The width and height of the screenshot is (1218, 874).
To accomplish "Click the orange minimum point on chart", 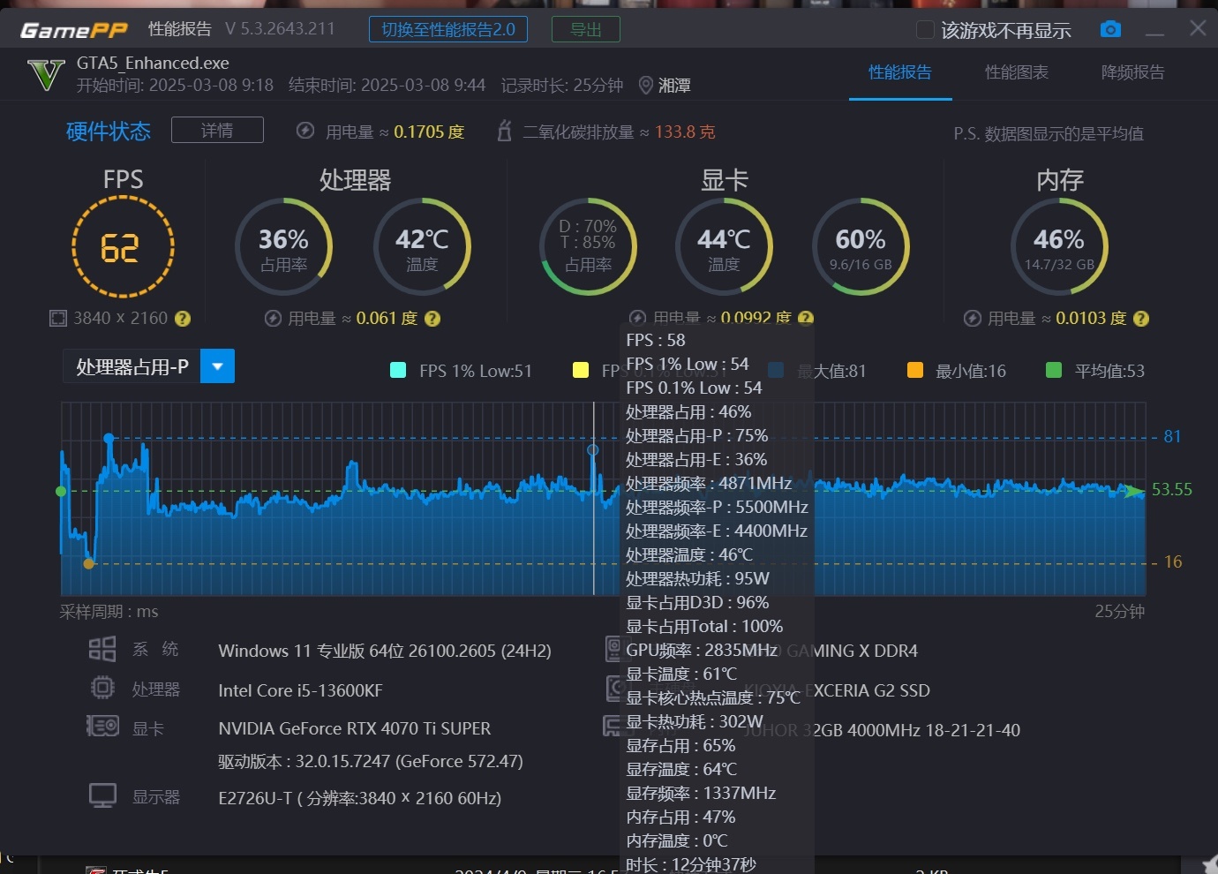I will click(x=88, y=563).
